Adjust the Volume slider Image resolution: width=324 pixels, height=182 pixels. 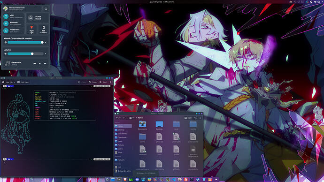25,53
